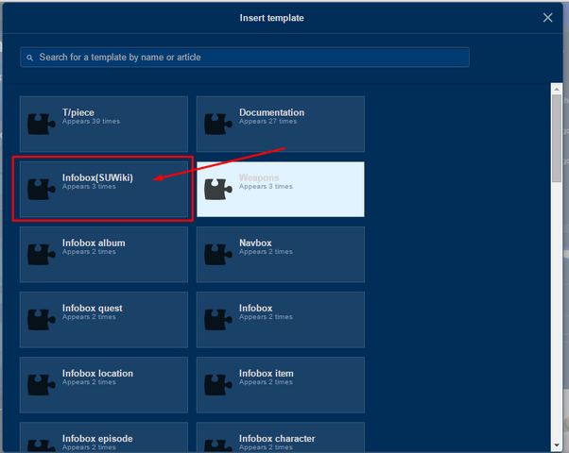This screenshot has height=453, width=569.
Task: Click the Infobox album puzzle piece icon
Action: 42,255
